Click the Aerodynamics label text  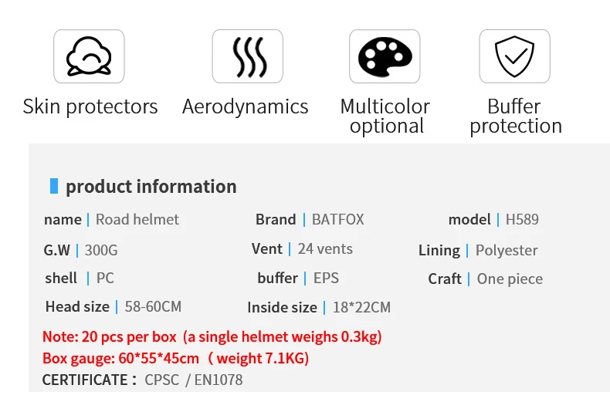coord(245,106)
